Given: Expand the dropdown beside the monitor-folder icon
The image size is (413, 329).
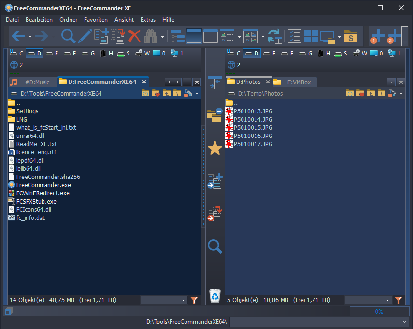Looking at the screenshot, I should click(339, 37).
